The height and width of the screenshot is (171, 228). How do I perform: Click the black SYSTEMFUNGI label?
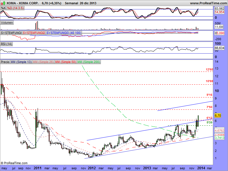click(x=11, y=33)
